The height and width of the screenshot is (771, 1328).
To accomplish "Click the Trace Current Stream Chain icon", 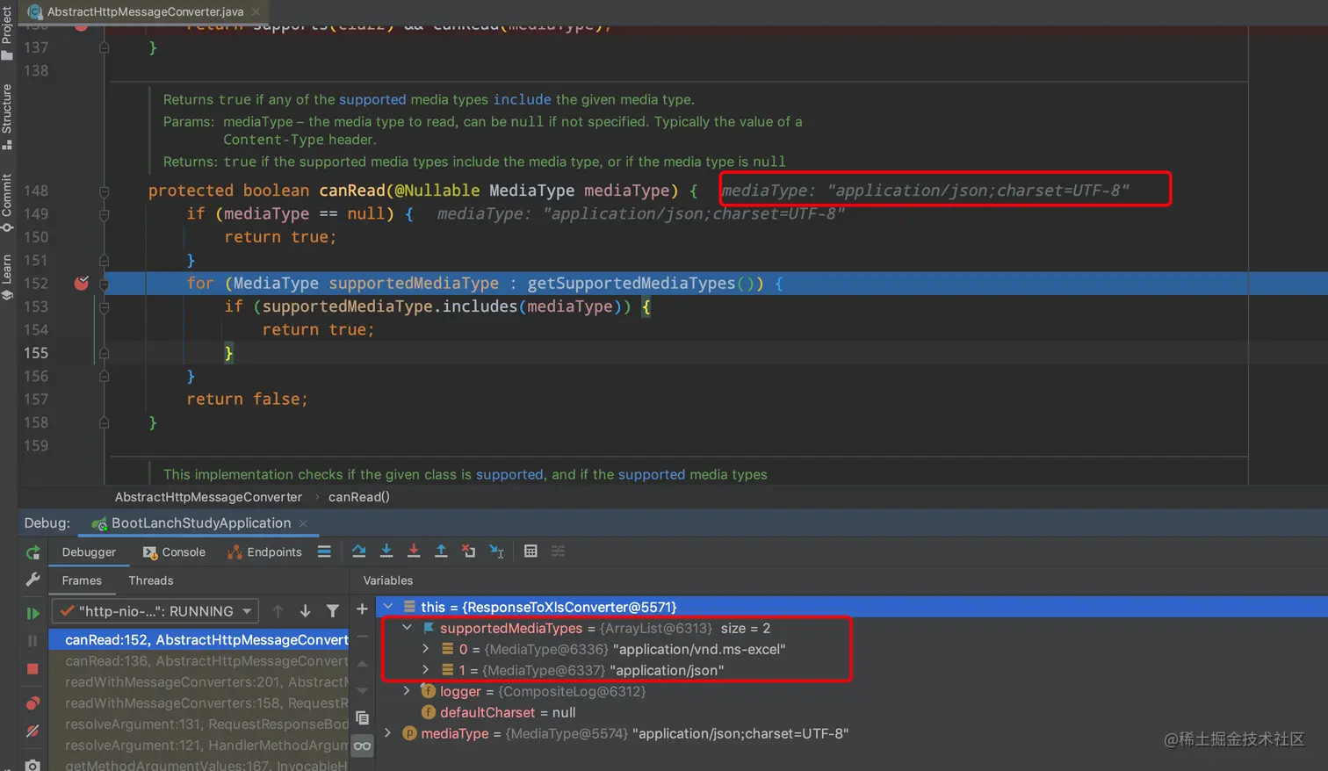I will pos(558,551).
